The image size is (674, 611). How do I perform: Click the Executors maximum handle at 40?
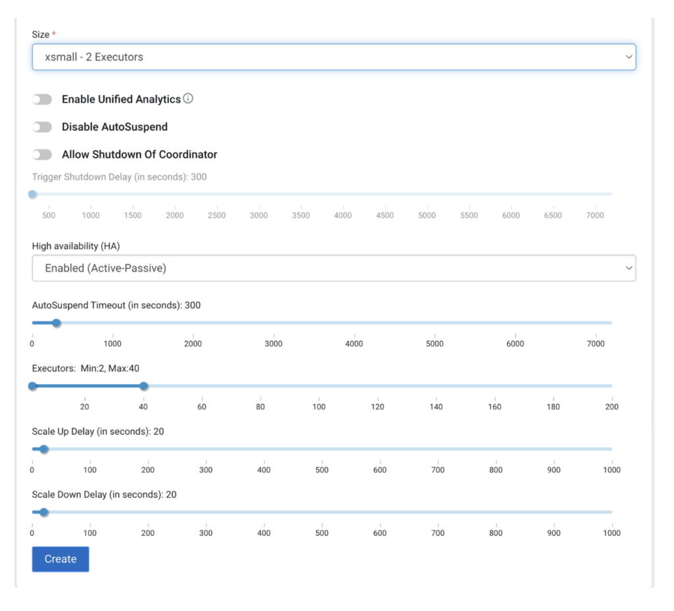pos(143,386)
